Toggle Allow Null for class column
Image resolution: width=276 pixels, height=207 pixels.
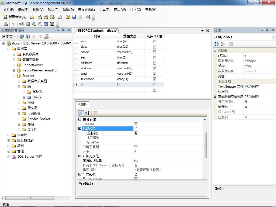point(154,47)
